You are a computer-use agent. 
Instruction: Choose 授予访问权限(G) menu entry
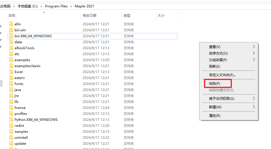click(x=229, y=98)
